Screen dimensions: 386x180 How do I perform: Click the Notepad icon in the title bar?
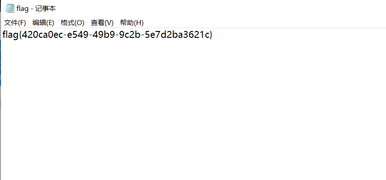pyautogui.click(x=10, y=8)
